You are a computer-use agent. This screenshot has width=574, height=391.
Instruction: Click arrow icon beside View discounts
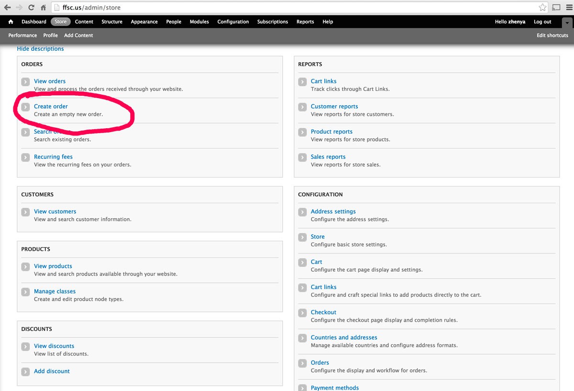point(25,346)
